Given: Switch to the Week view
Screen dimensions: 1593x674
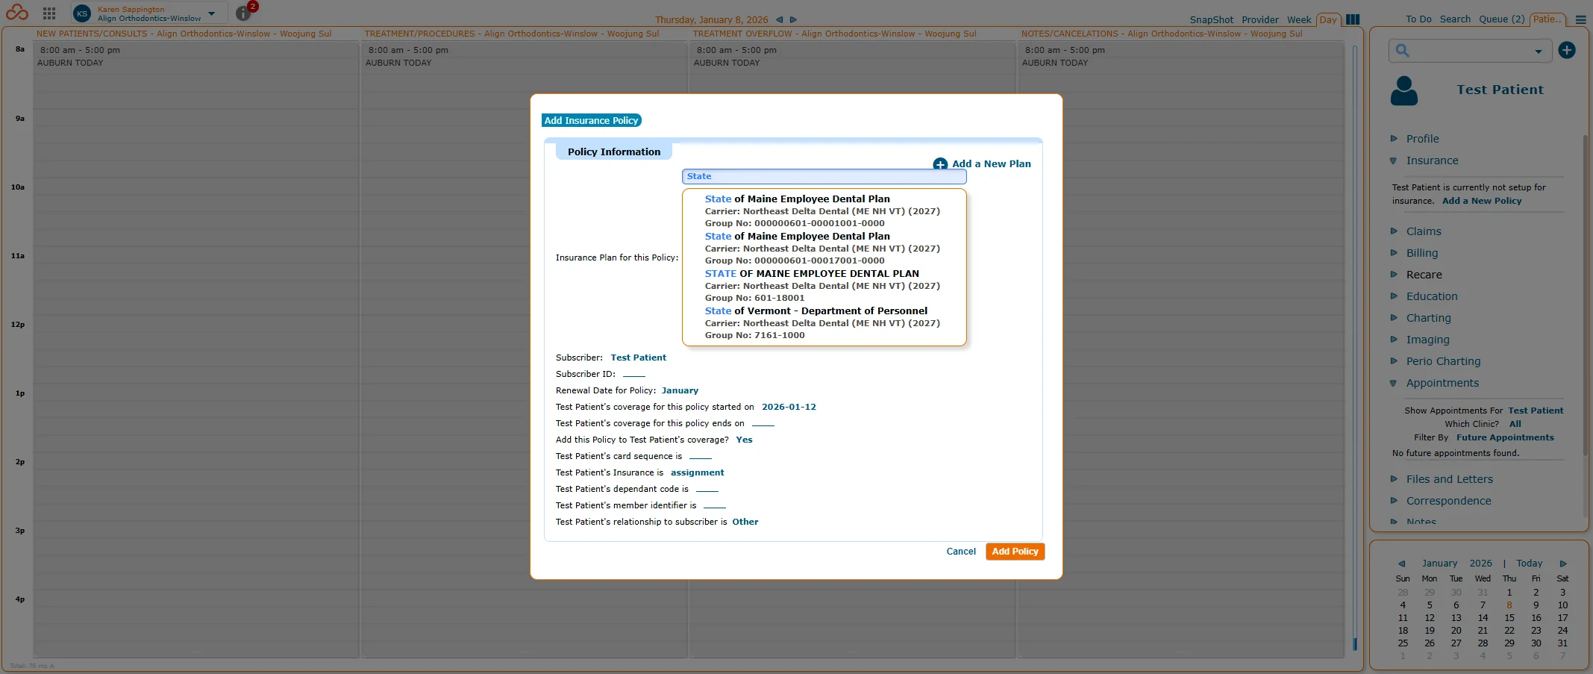Looking at the screenshot, I should pos(1300,19).
